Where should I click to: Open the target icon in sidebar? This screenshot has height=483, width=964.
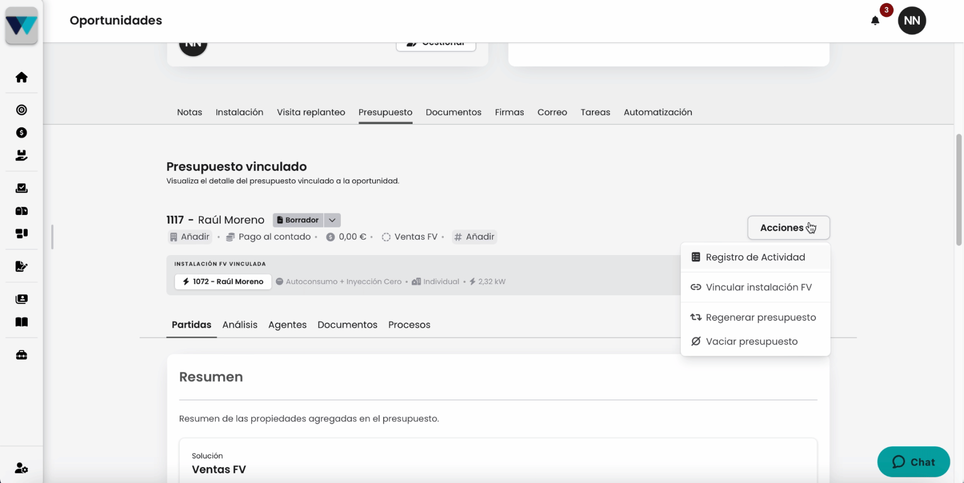coord(22,110)
